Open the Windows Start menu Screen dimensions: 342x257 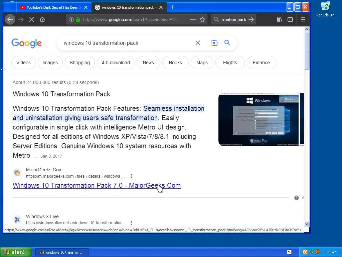point(16,252)
